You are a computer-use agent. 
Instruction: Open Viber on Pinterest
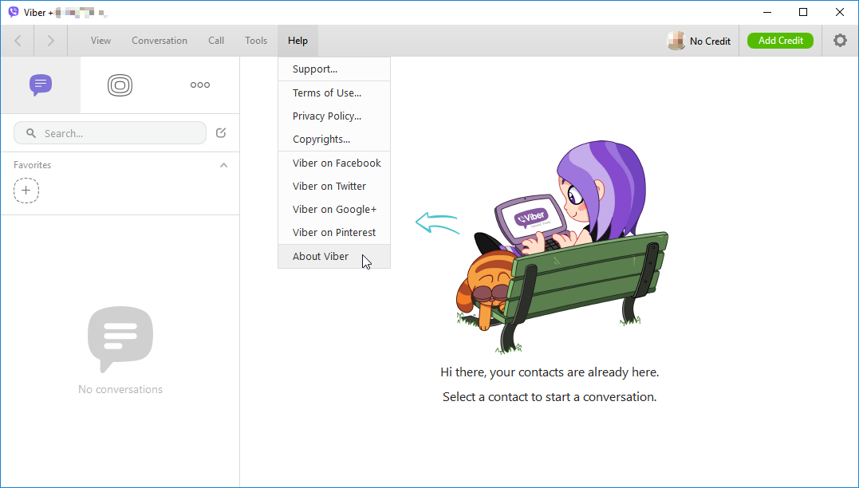coord(334,232)
